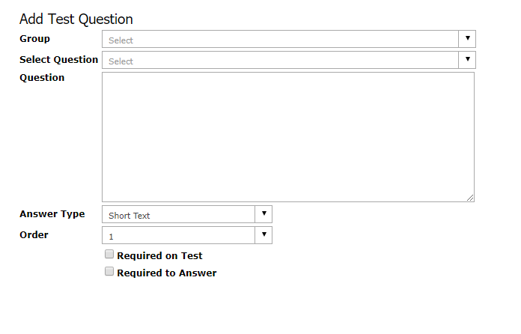
Task: Enable the Required on Test checkbox
Action: tap(109, 254)
